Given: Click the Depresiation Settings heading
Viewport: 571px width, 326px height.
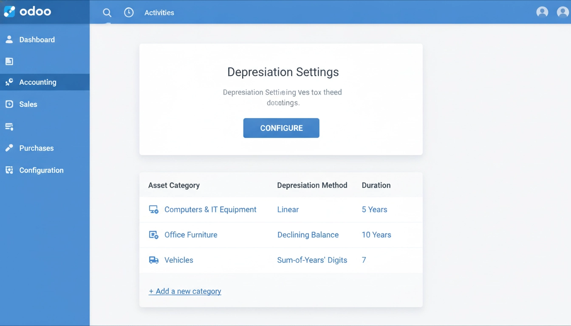Looking at the screenshot, I should coord(283,72).
